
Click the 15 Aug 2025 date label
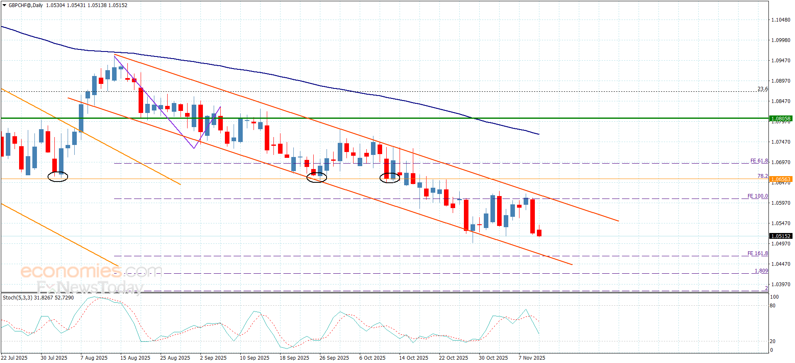[x=135, y=358]
